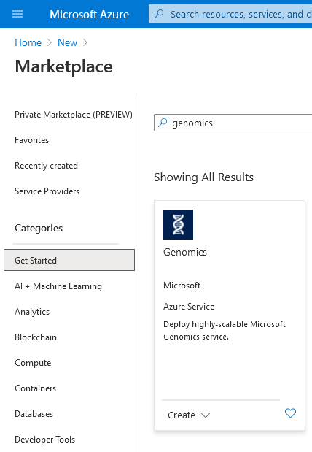Open the Genomics offer title
Screen dimensions: 312x452
pos(184,252)
